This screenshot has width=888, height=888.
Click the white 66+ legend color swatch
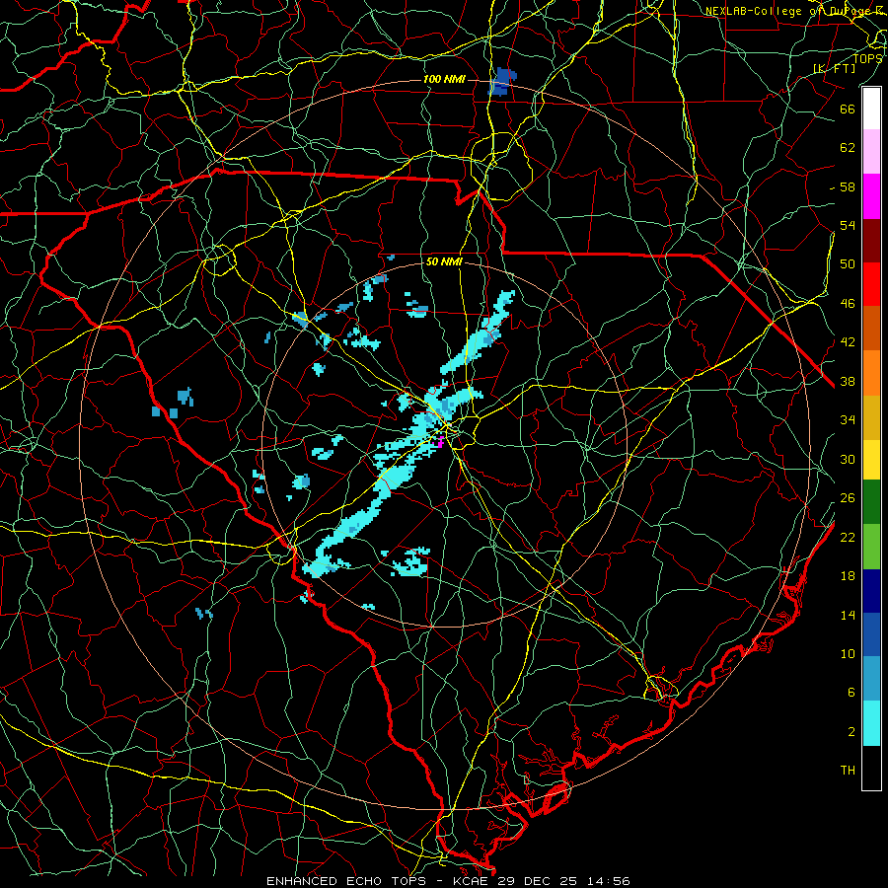coord(871,109)
